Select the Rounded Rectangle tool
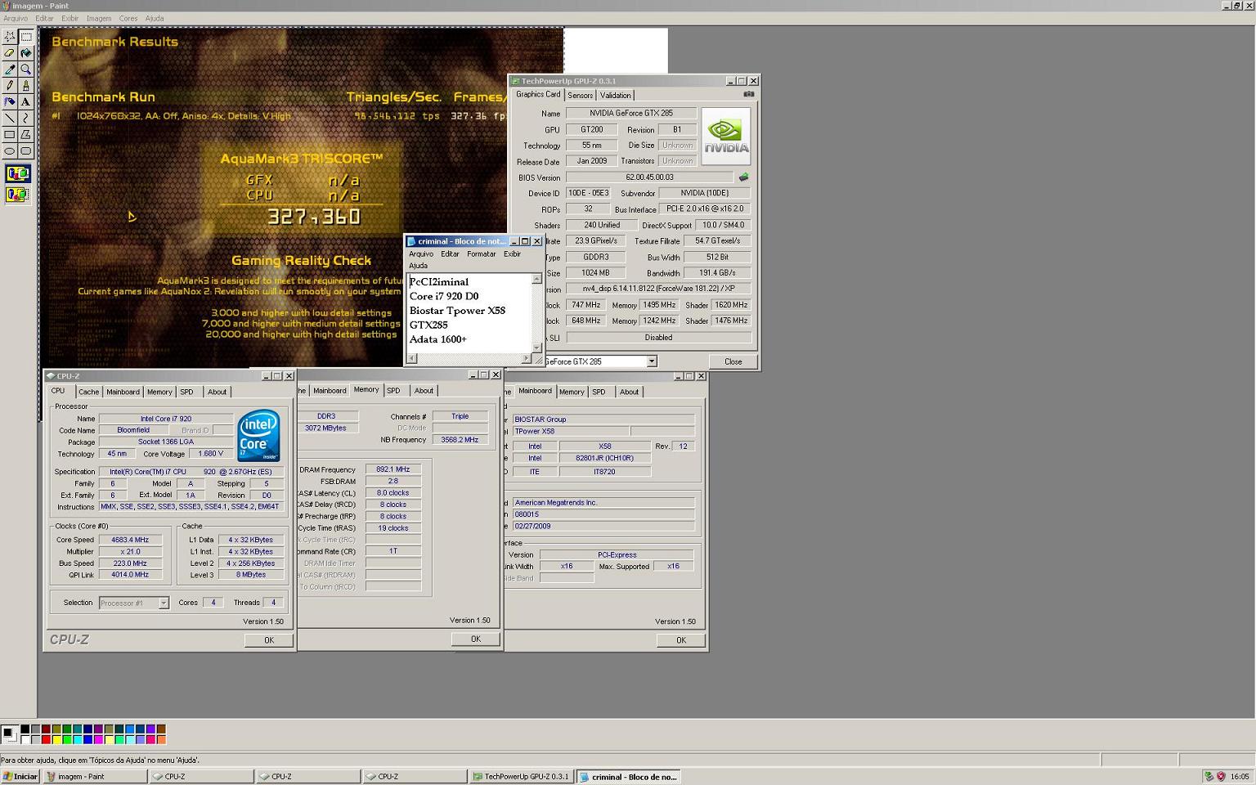Screen dimensions: 1256x785 tap(26, 151)
